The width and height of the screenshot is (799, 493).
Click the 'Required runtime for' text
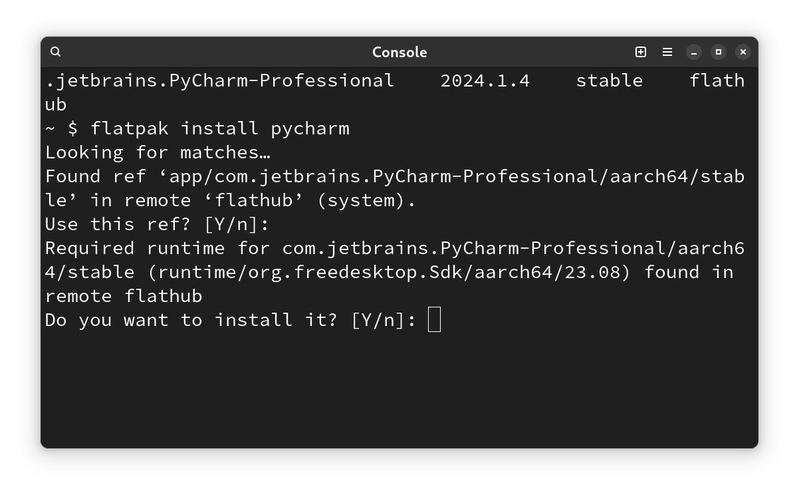point(158,247)
